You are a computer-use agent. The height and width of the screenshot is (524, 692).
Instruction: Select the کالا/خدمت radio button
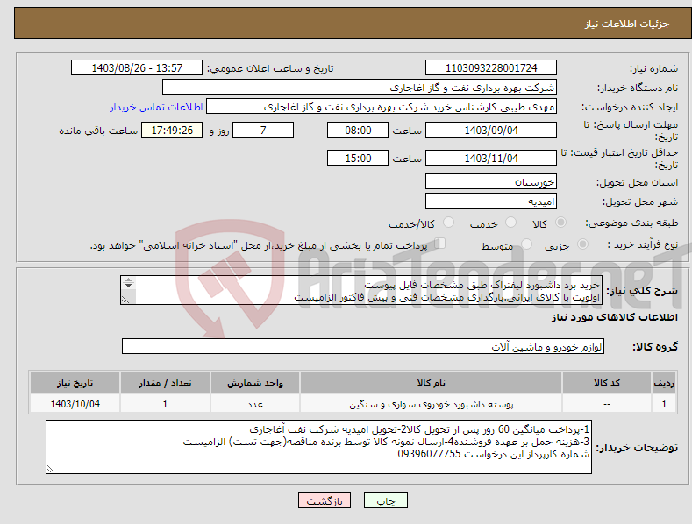point(448,223)
